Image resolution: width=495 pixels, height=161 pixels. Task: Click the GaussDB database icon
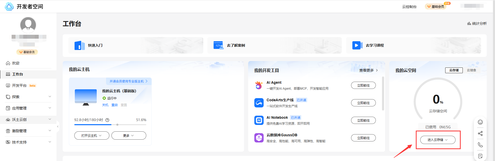(x=259, y=138)
